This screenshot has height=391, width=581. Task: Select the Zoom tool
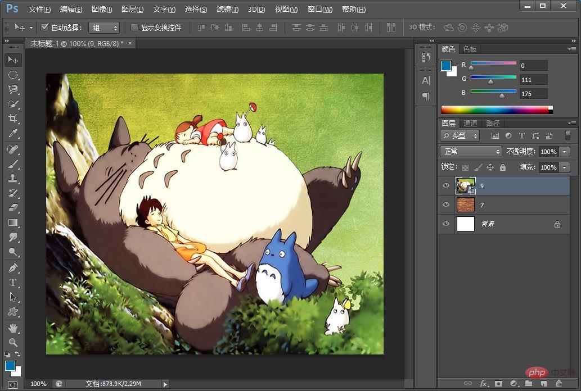(x=13, y=342)
